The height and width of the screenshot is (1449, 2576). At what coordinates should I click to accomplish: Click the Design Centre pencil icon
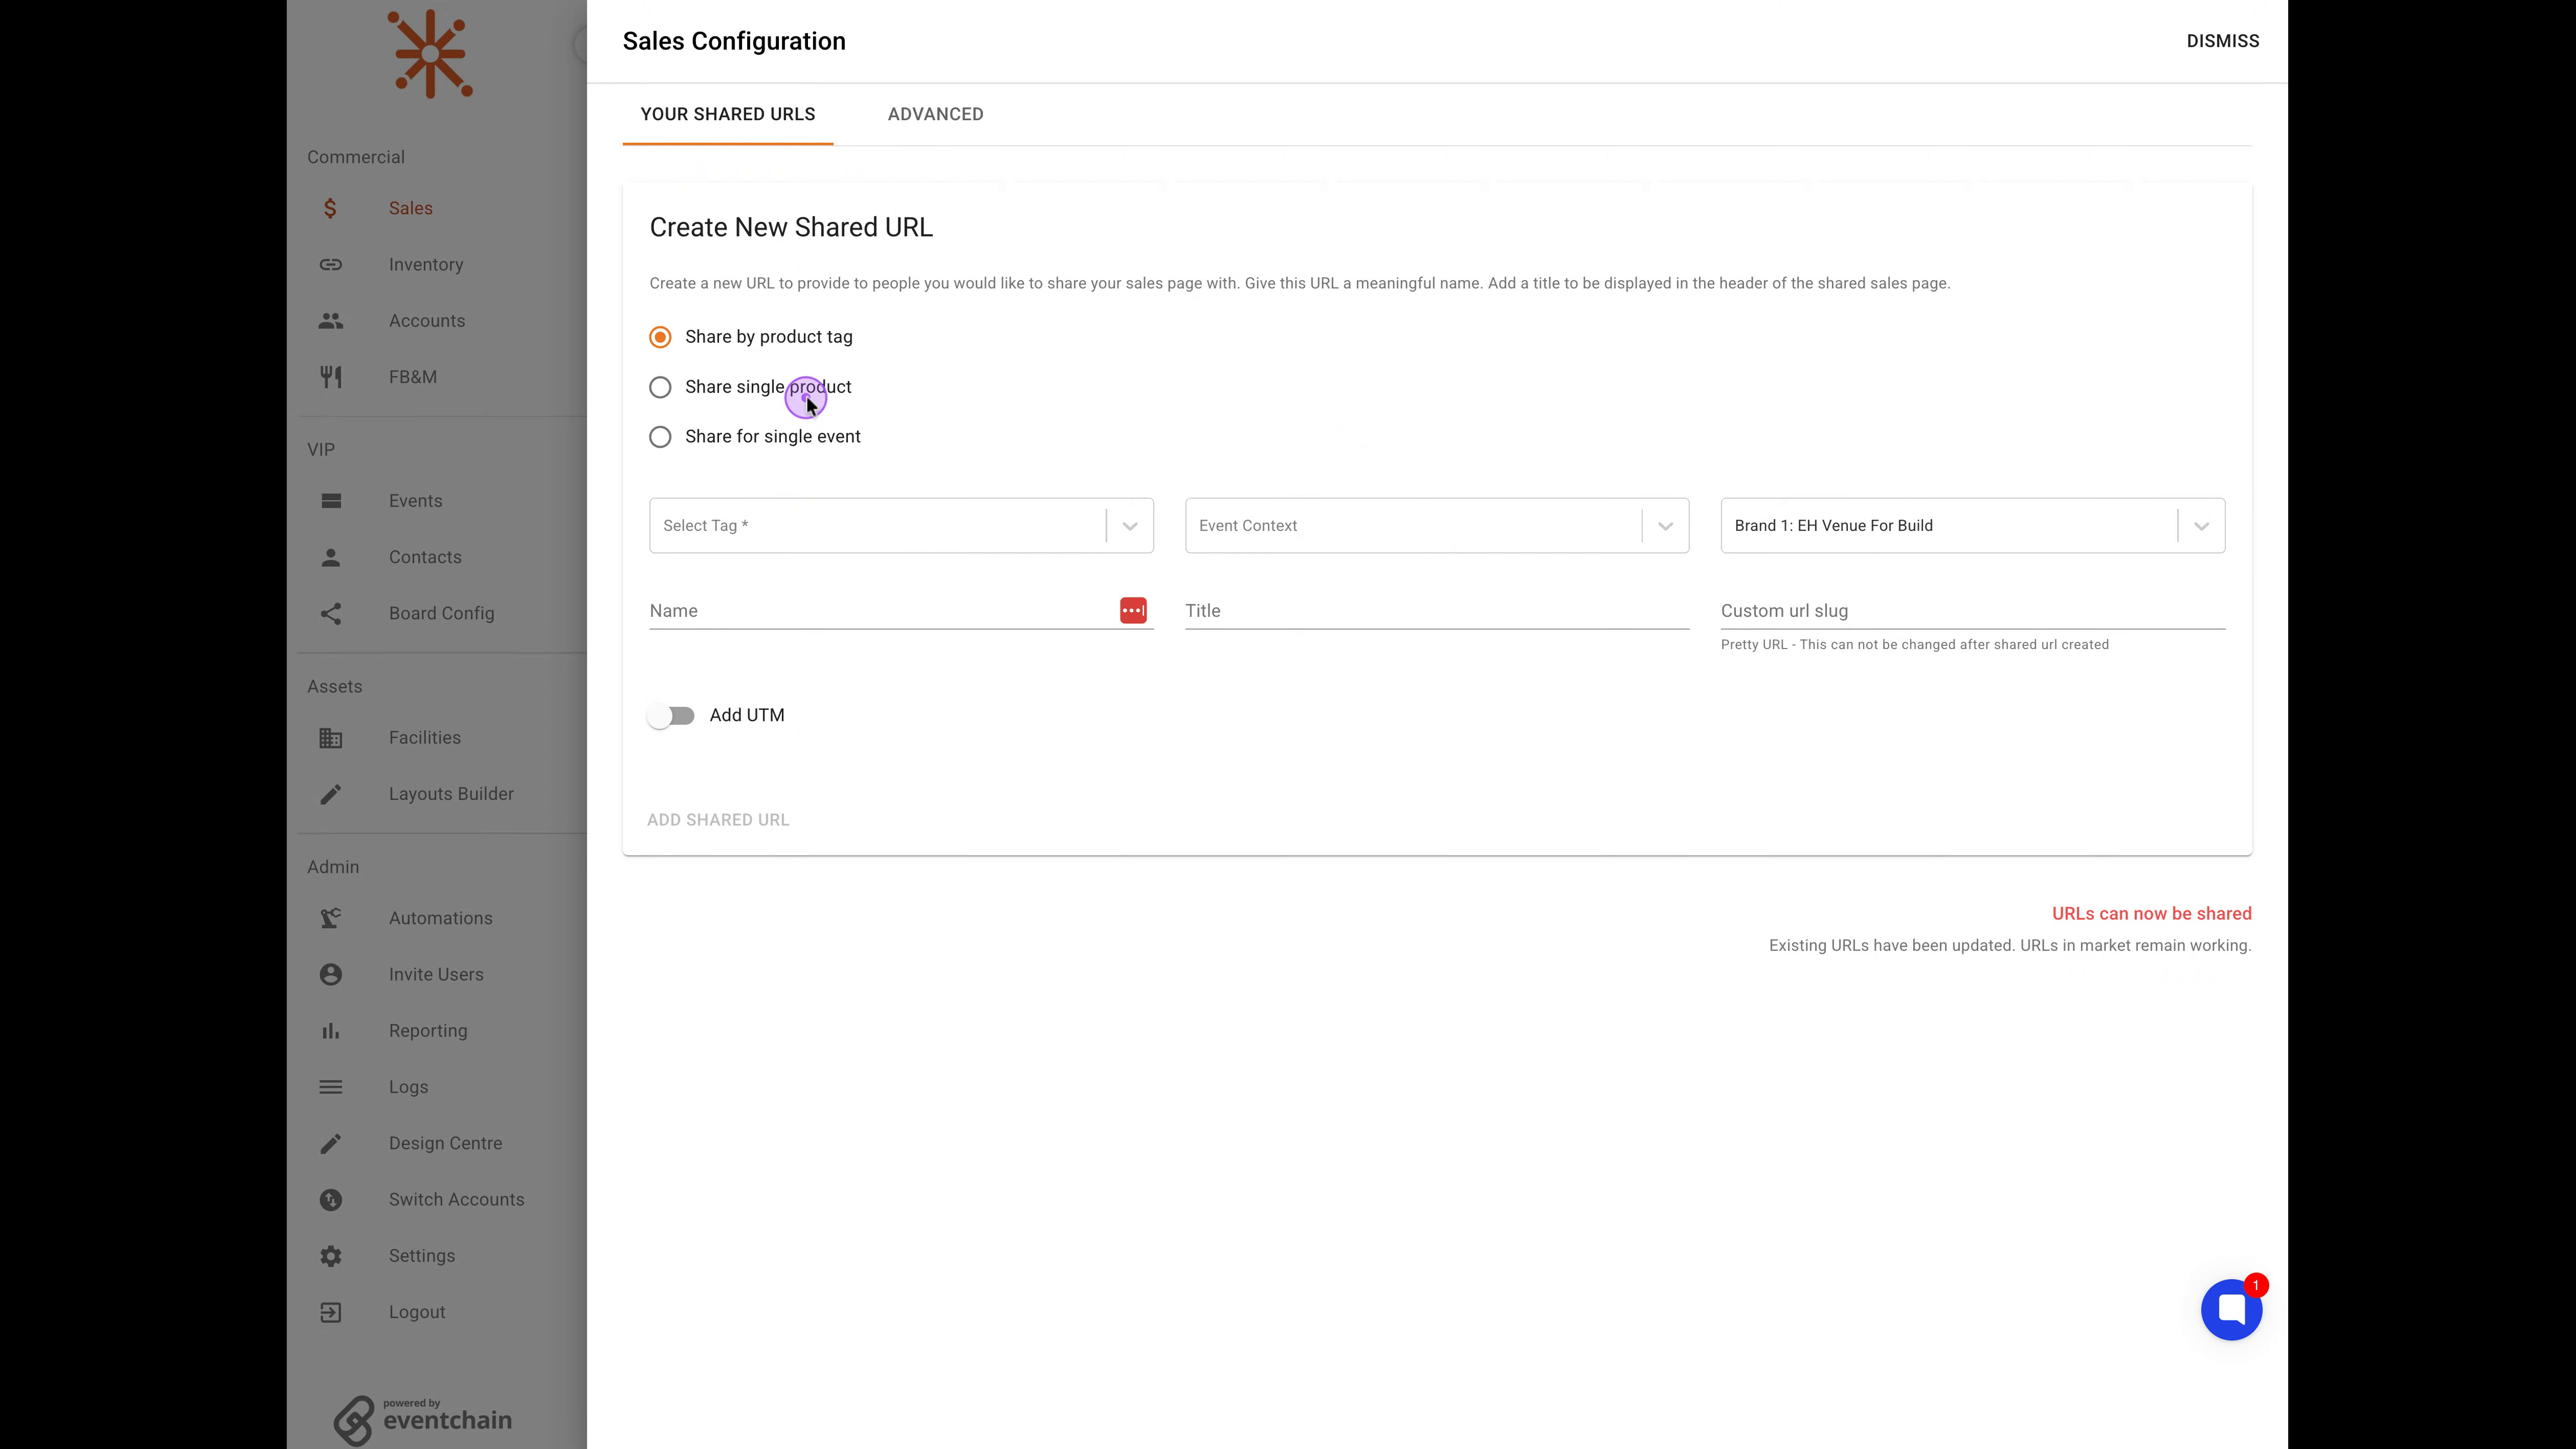[x=331, y=1143]
